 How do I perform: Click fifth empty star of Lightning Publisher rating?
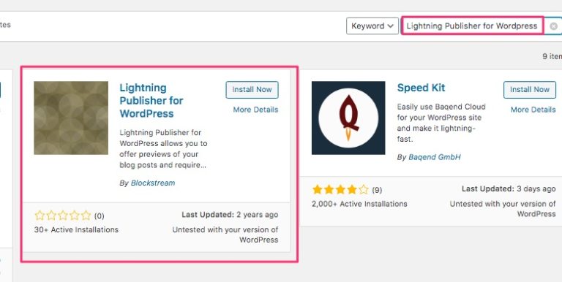(x=86, y=216)
